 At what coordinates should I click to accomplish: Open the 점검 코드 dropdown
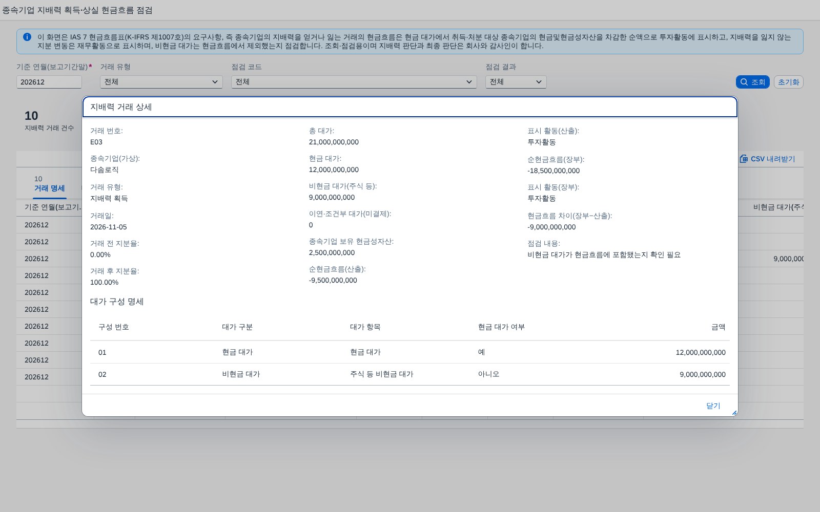pos(354,82)
